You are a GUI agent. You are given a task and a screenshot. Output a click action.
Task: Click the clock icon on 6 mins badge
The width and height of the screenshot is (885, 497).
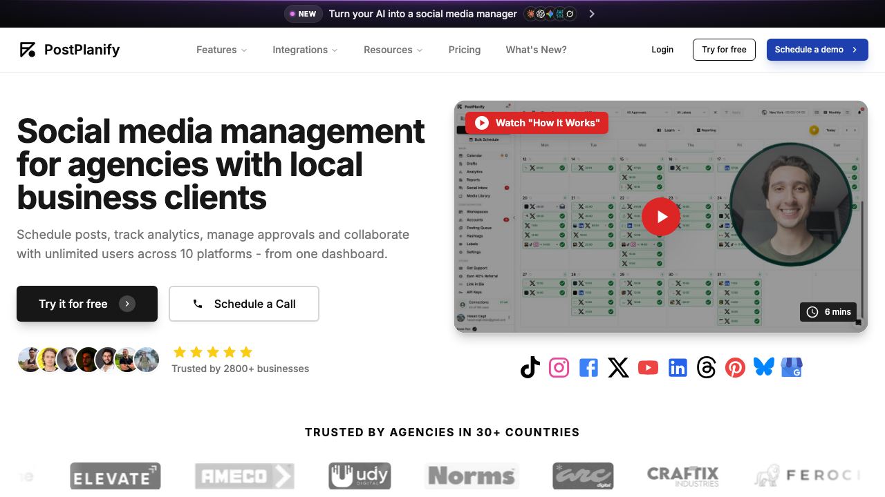[x=812, y=312]
